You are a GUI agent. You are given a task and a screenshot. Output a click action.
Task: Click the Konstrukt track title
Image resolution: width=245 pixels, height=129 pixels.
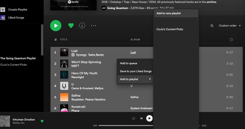pyautogui.click(x=78, y=107)
